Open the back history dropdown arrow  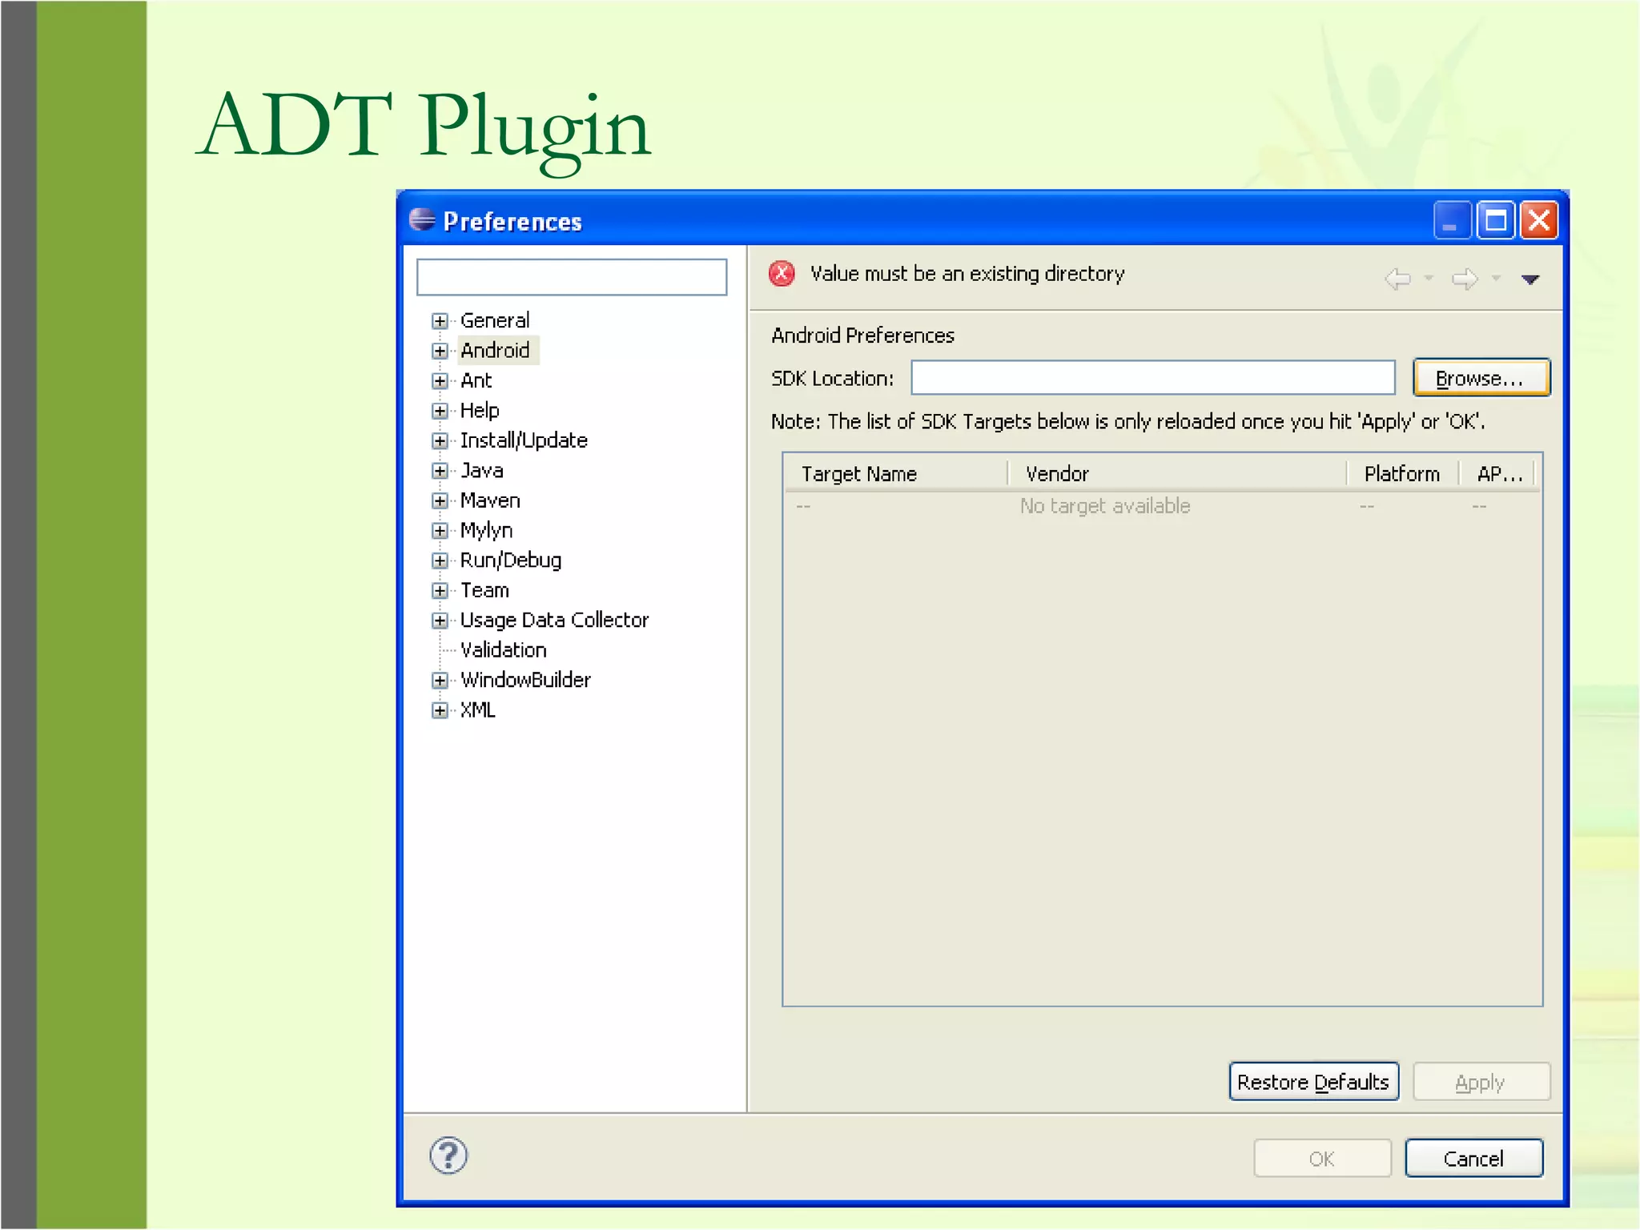pyautogui.click(x=1429, y=279)
